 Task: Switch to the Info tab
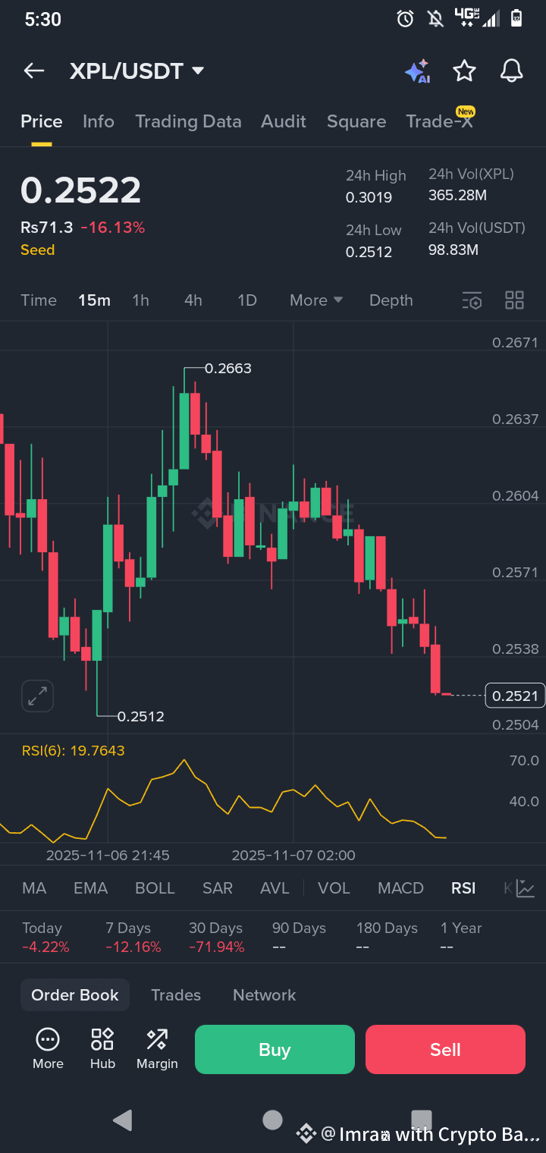99,121
